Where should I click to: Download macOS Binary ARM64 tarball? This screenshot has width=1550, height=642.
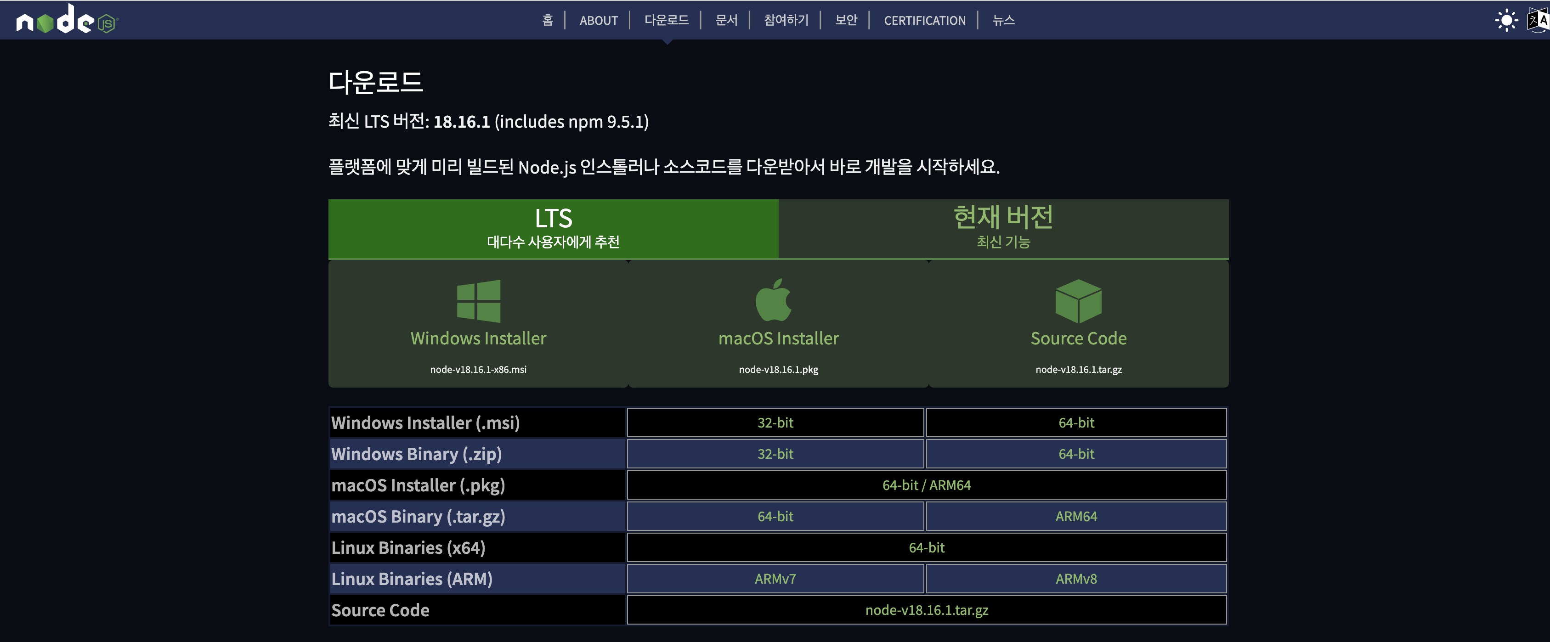pos(1076,517)
